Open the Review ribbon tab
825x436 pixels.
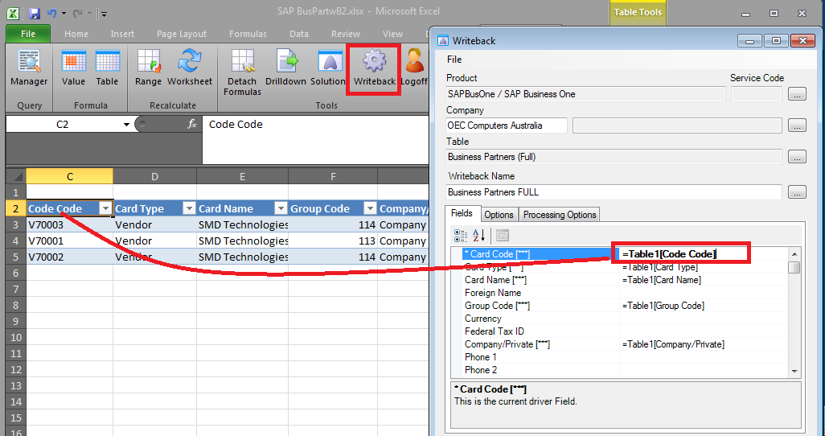(x=346, y=34)
